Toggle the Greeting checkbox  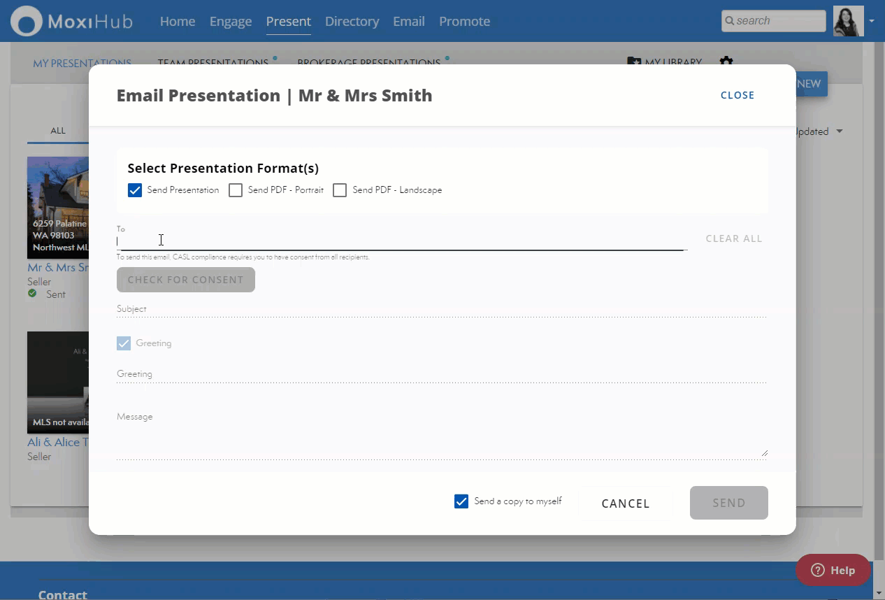[124, 343]
